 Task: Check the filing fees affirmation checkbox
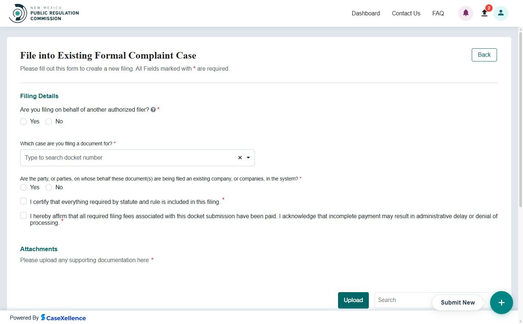point(23,215)
